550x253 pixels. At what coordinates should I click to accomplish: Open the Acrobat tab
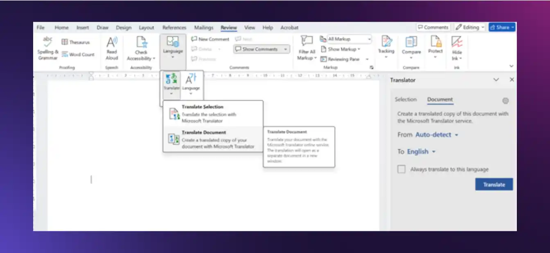[x=289, y=27]
